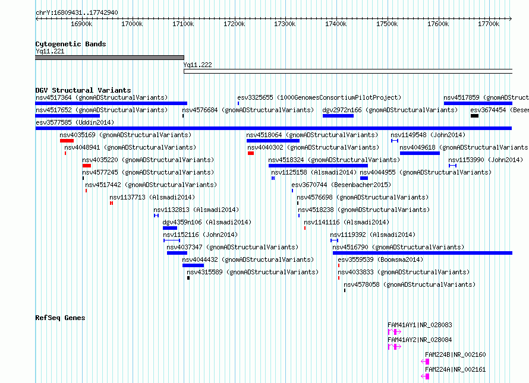529x383 pixels.
Task: Open nsv4517442 variant label
Action: [x=151, y=185]
